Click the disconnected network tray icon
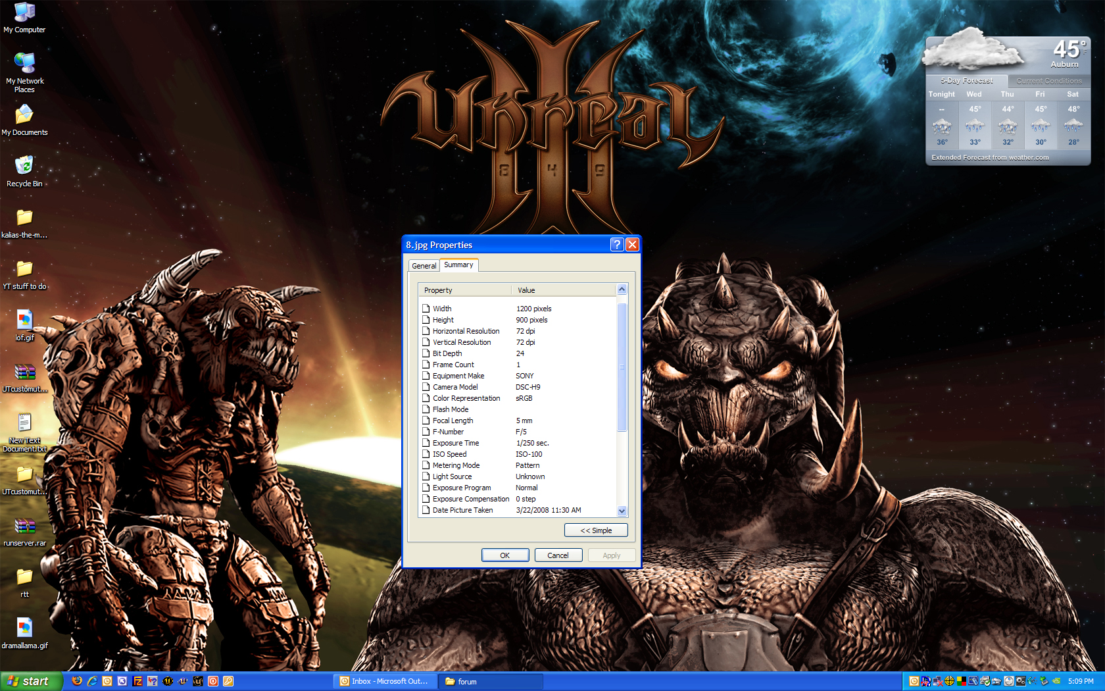Screen dimensions: 1105x691 pyautogui.click(x=937, y=681)
